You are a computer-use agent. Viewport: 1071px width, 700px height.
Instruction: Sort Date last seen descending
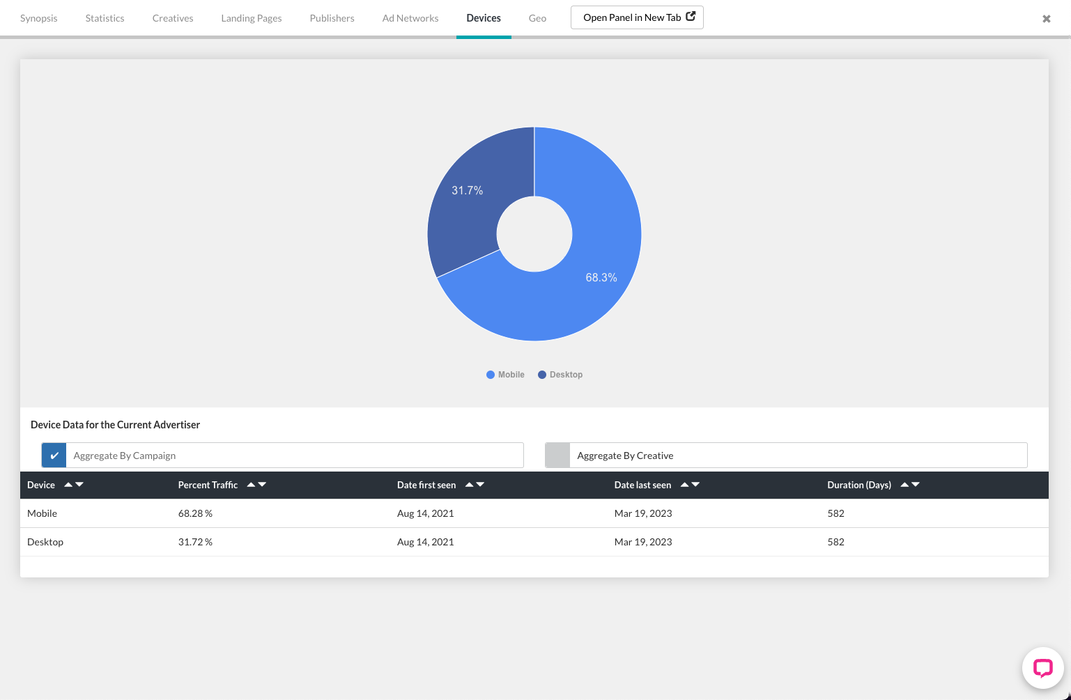click(x=695, y=485)
